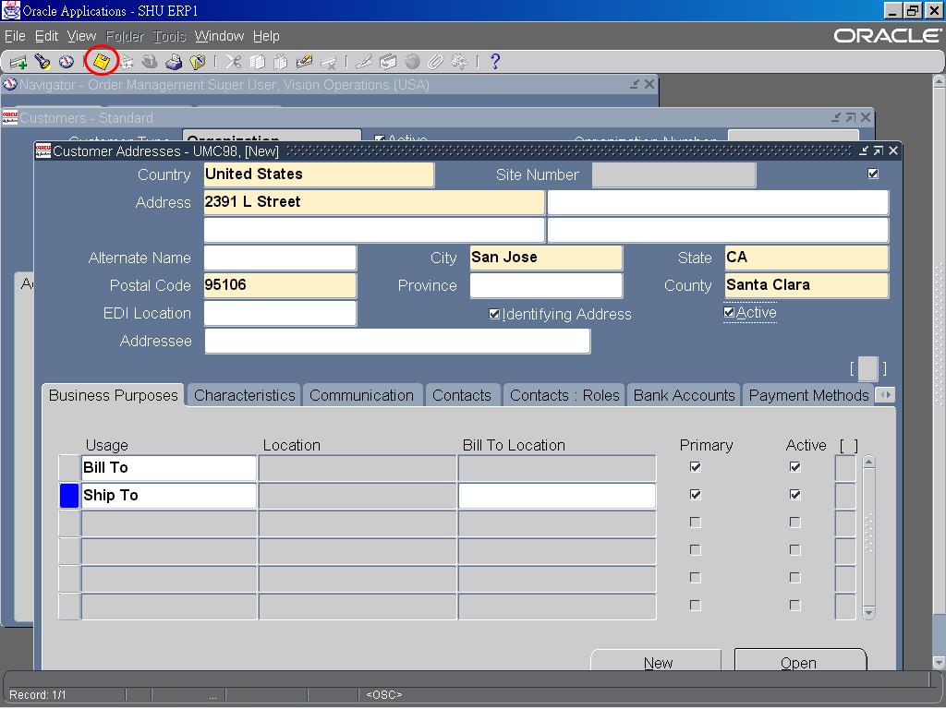Toggle the Active checkbox below County

pos(729,312)
